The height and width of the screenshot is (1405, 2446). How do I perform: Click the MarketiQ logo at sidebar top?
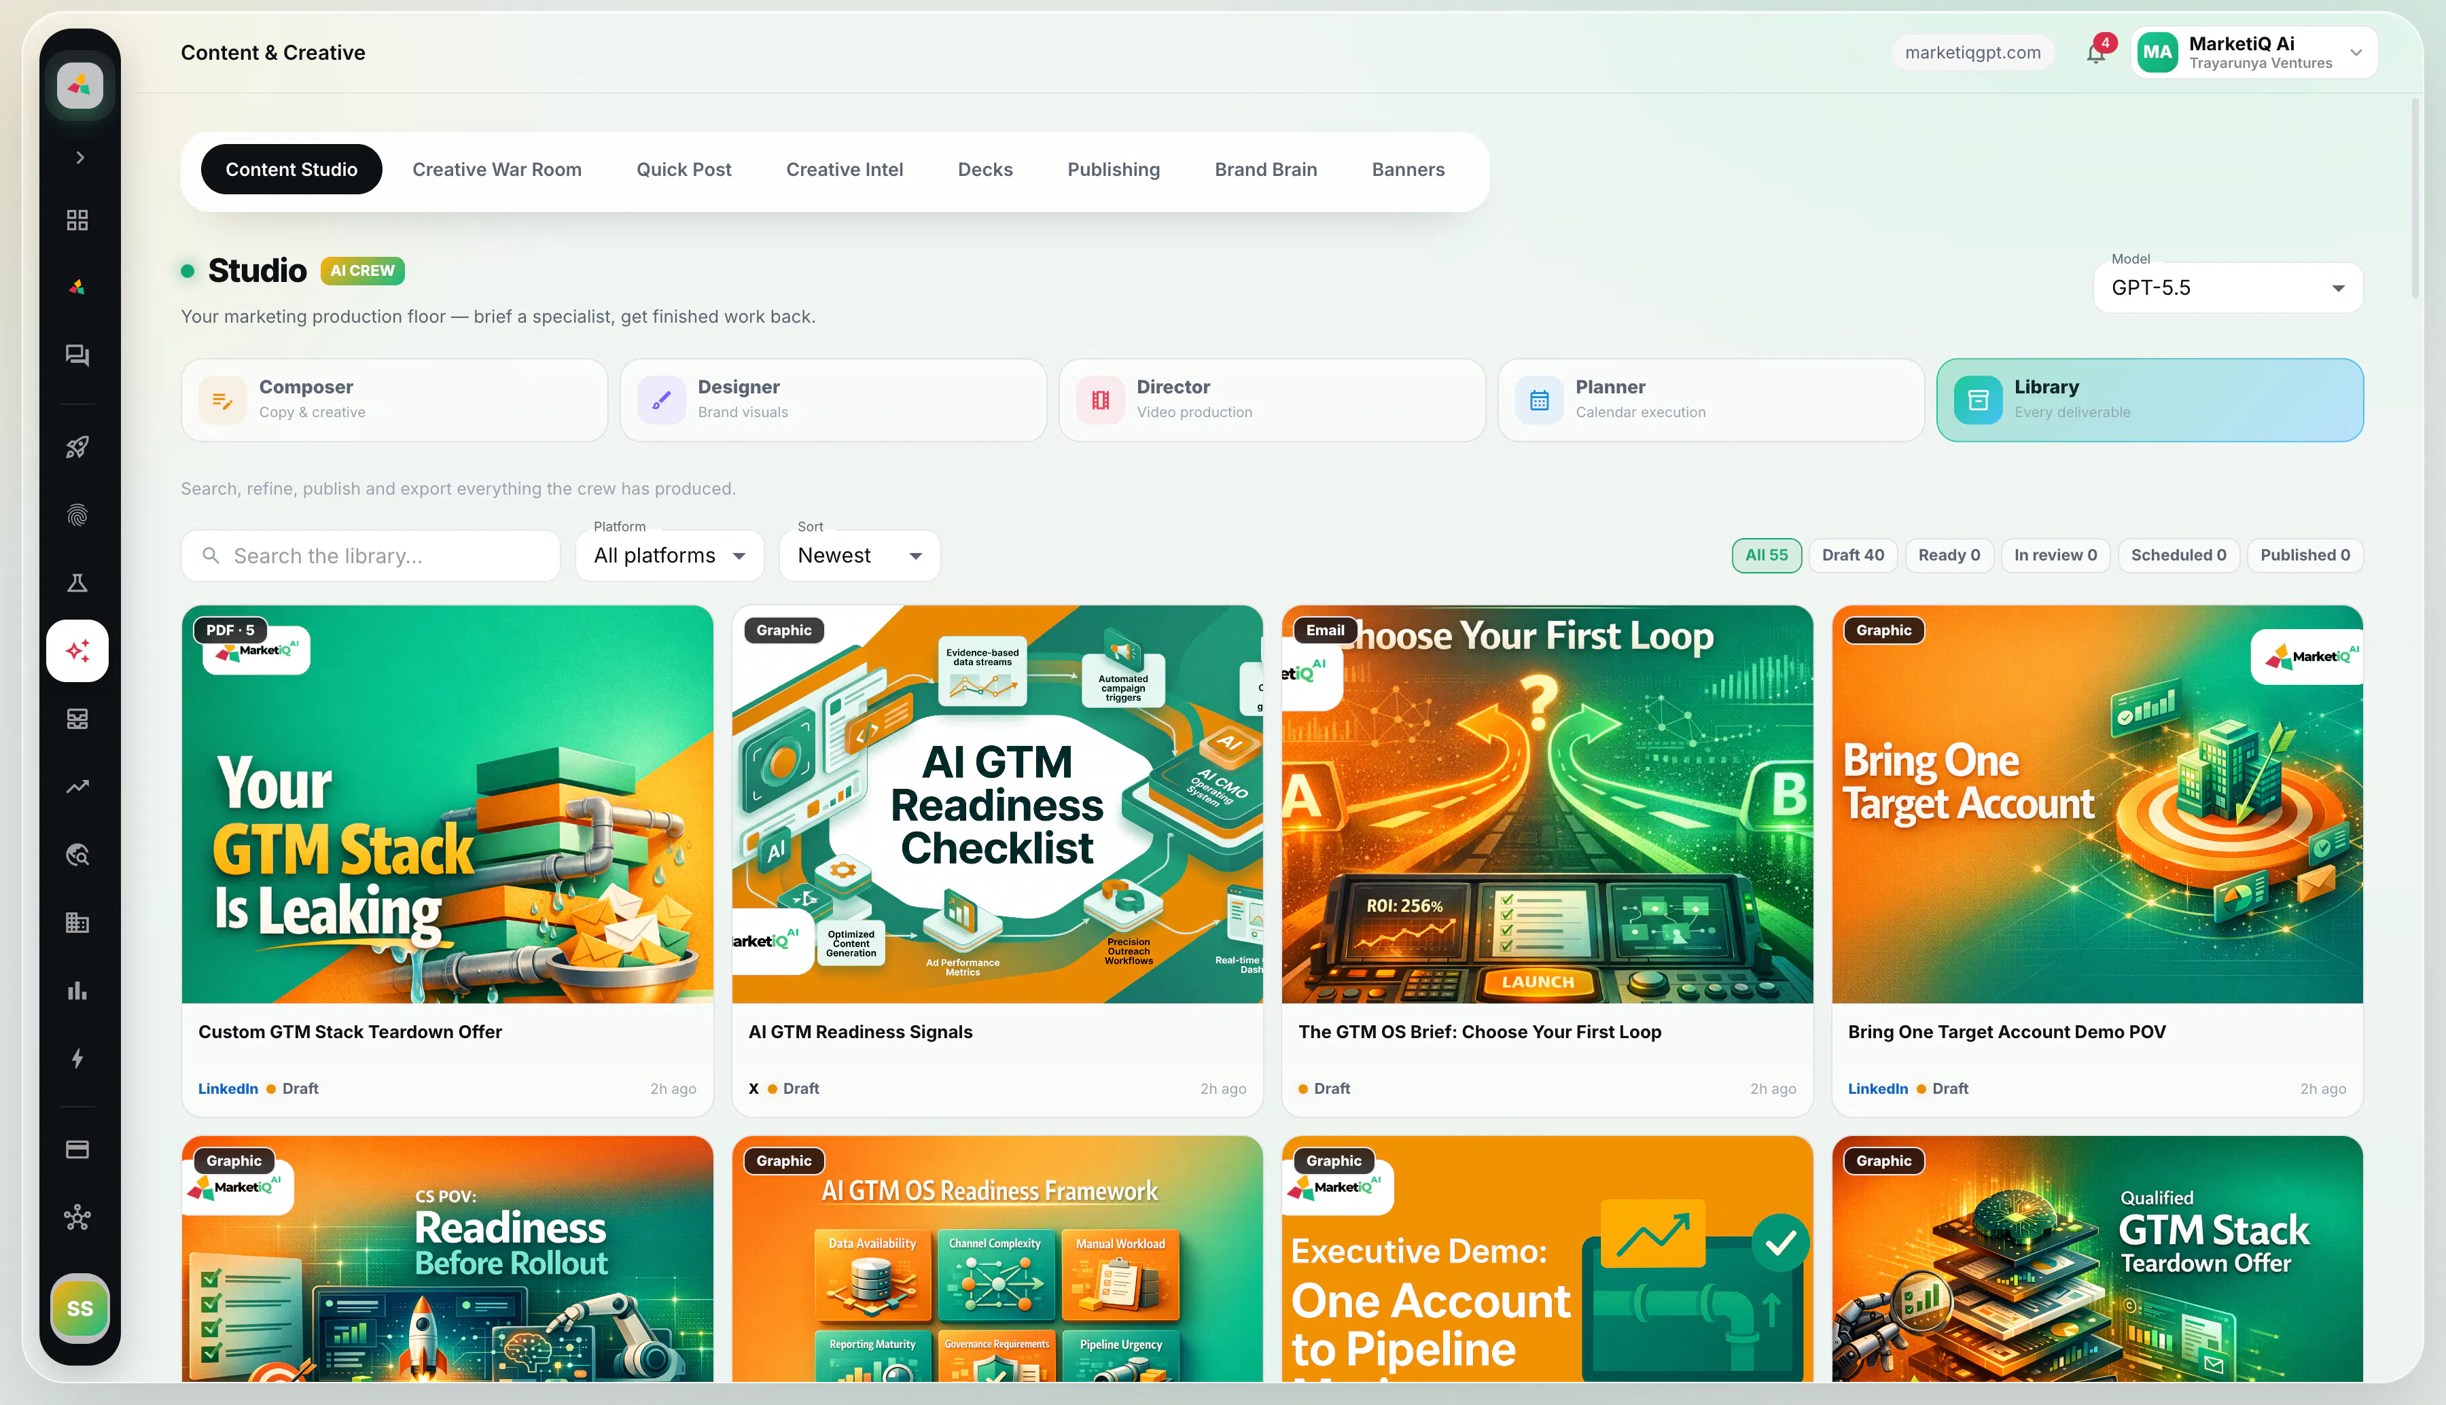[79, 86]
